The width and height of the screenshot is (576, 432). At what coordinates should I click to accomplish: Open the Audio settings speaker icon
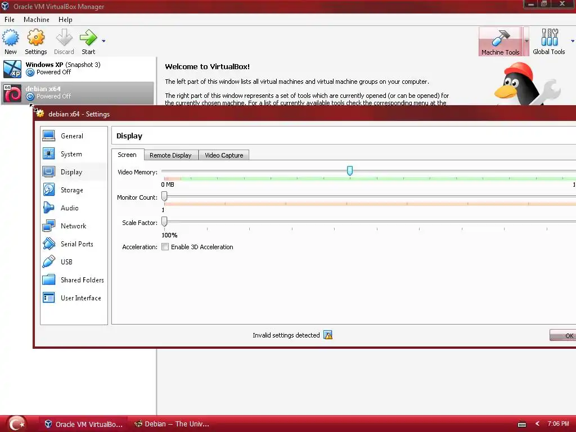(x=48, y=208)
